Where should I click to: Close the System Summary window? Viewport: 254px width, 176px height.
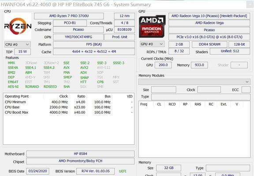[250, 4]
